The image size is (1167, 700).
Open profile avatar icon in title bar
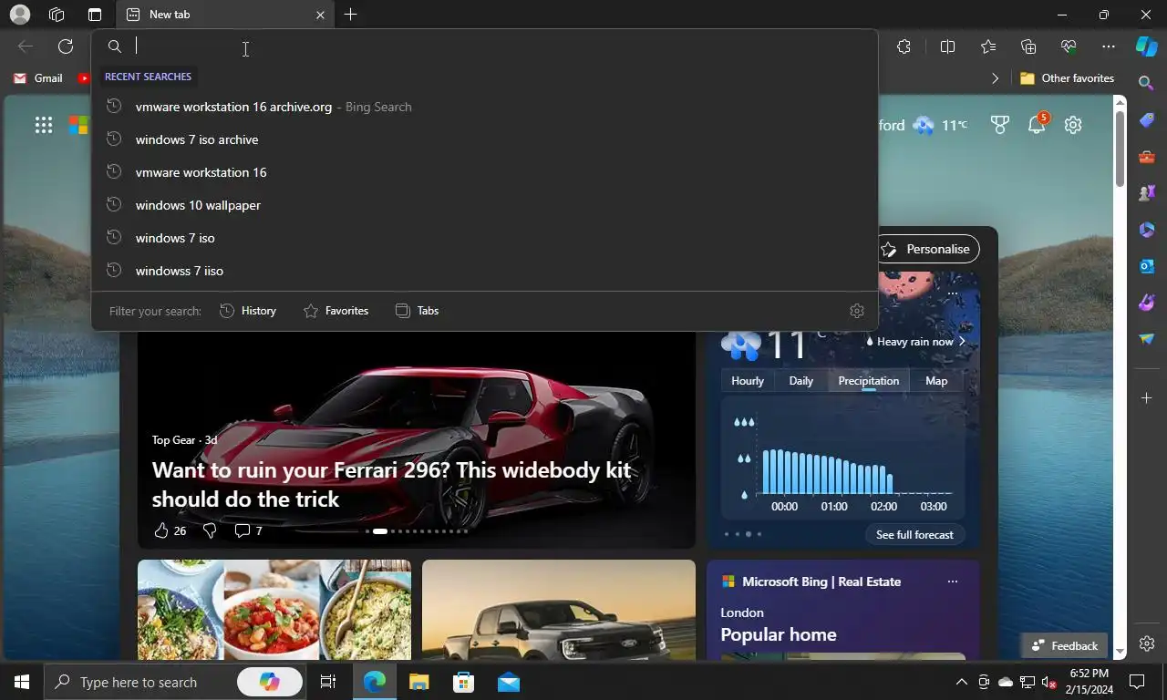pyautogui.click(x=19, y=15)
